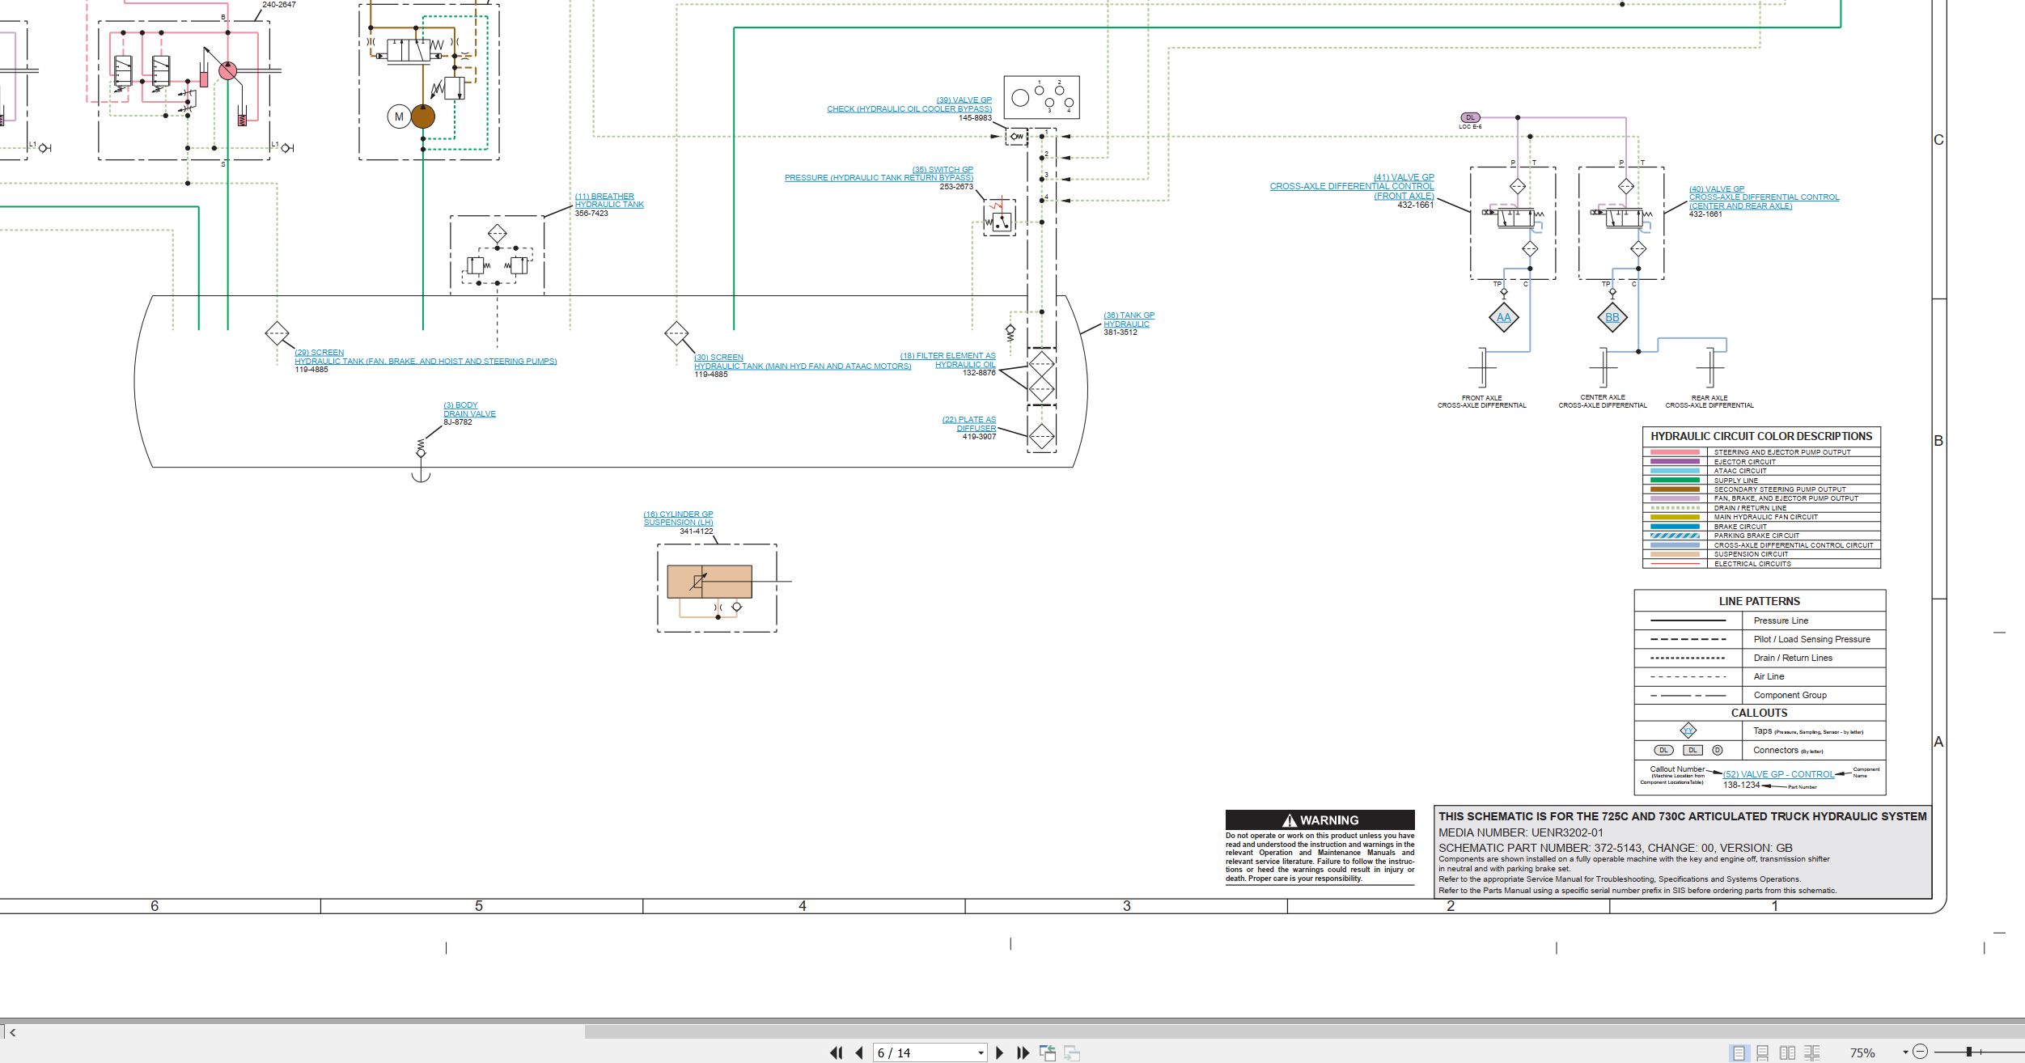The image size is (2025, 1063).
Task: Click the DL connector symbol at LOC E-6
Action: coord(1471,117)
